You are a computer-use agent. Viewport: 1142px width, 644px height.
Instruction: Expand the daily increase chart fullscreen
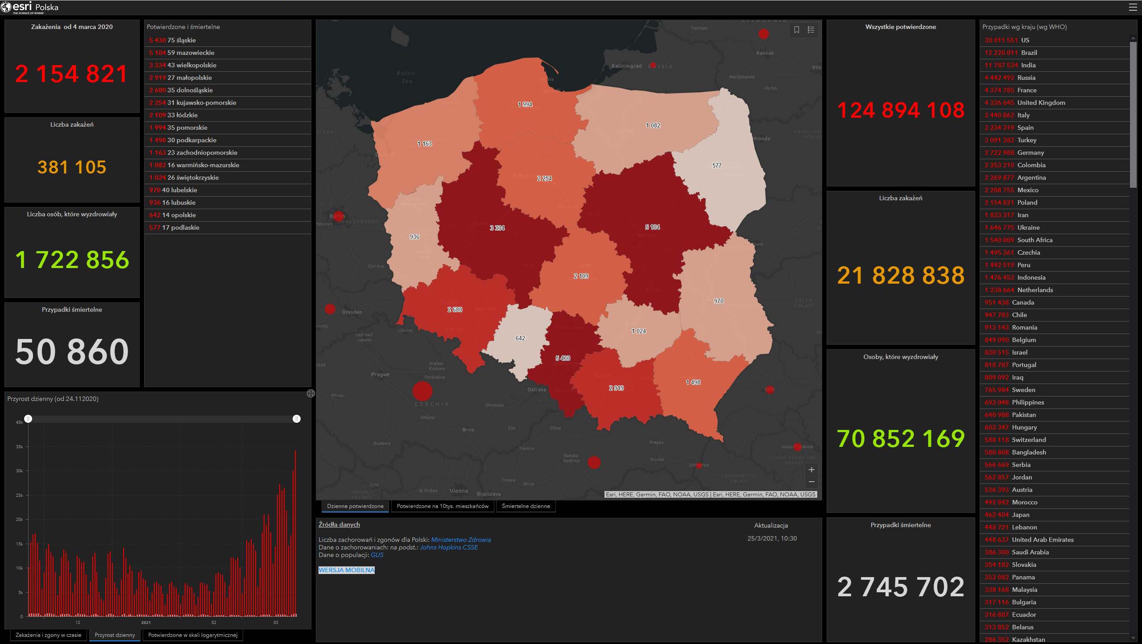click(x=311, y=393)
